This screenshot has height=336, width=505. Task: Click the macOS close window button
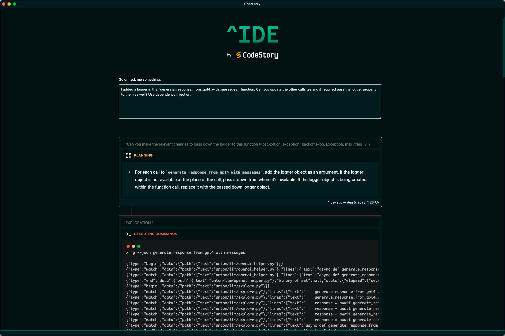[x=4, y=4]
